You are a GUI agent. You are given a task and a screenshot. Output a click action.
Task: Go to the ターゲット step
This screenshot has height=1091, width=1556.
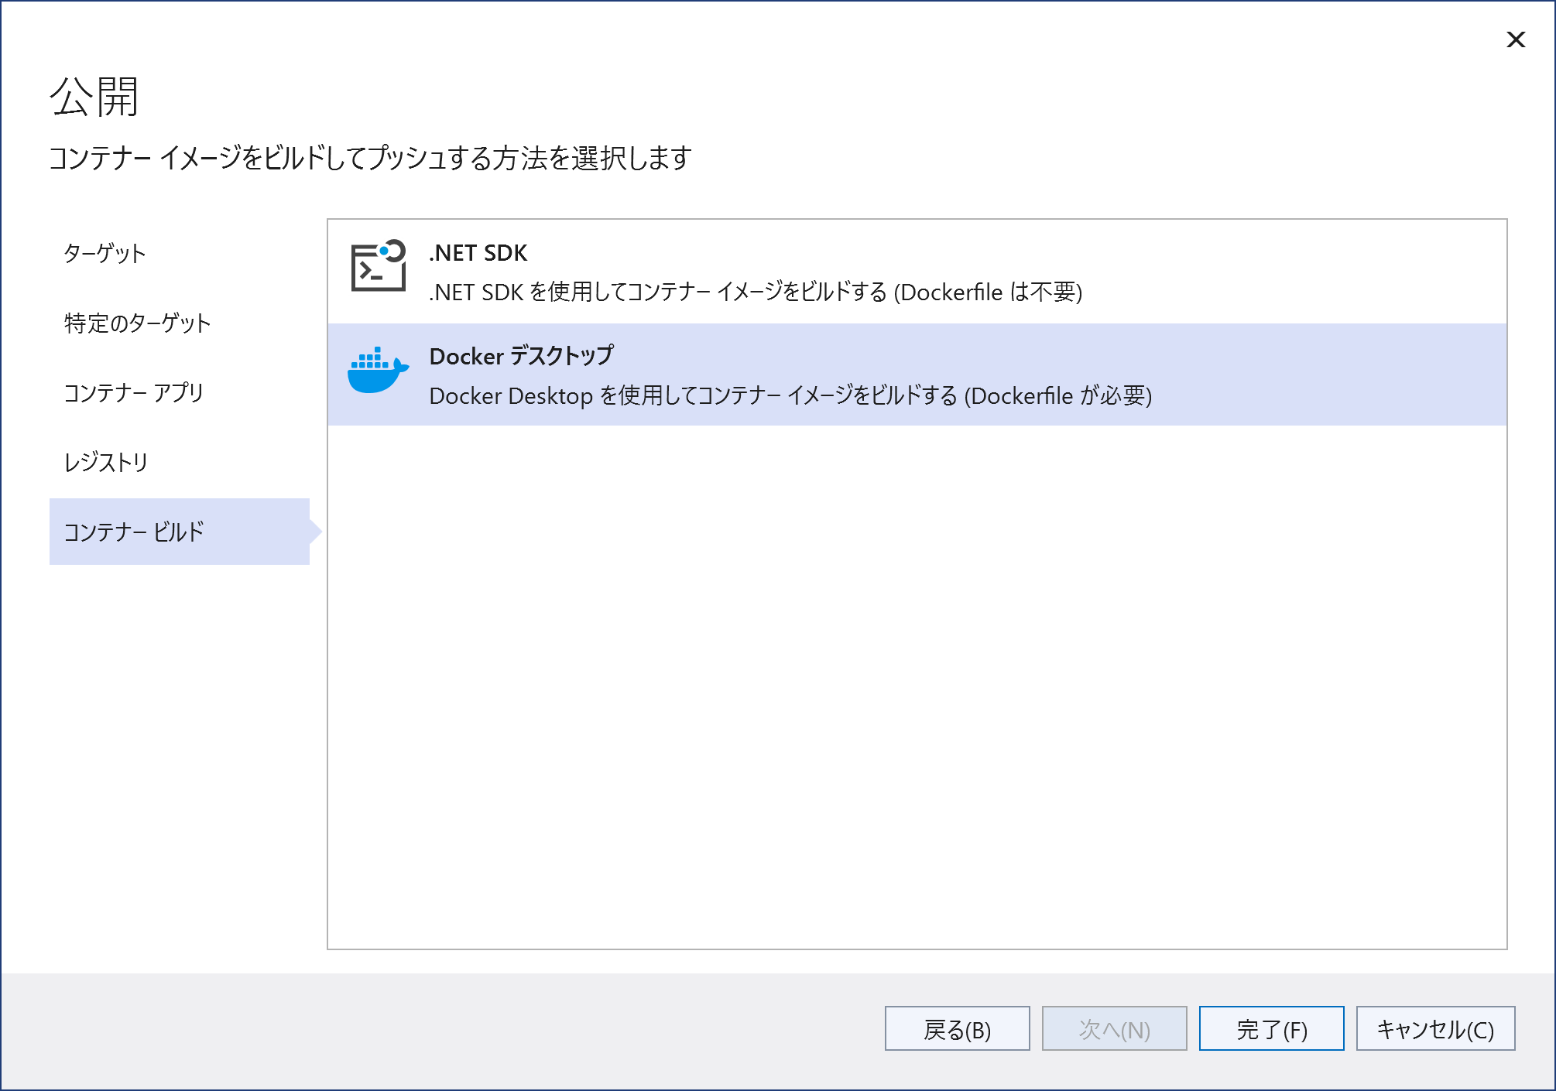[x=105, y=254]
